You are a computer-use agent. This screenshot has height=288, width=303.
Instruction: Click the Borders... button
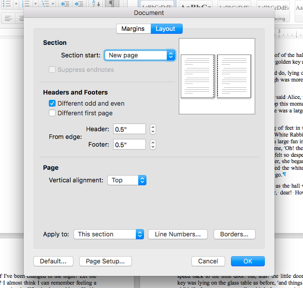234,234
